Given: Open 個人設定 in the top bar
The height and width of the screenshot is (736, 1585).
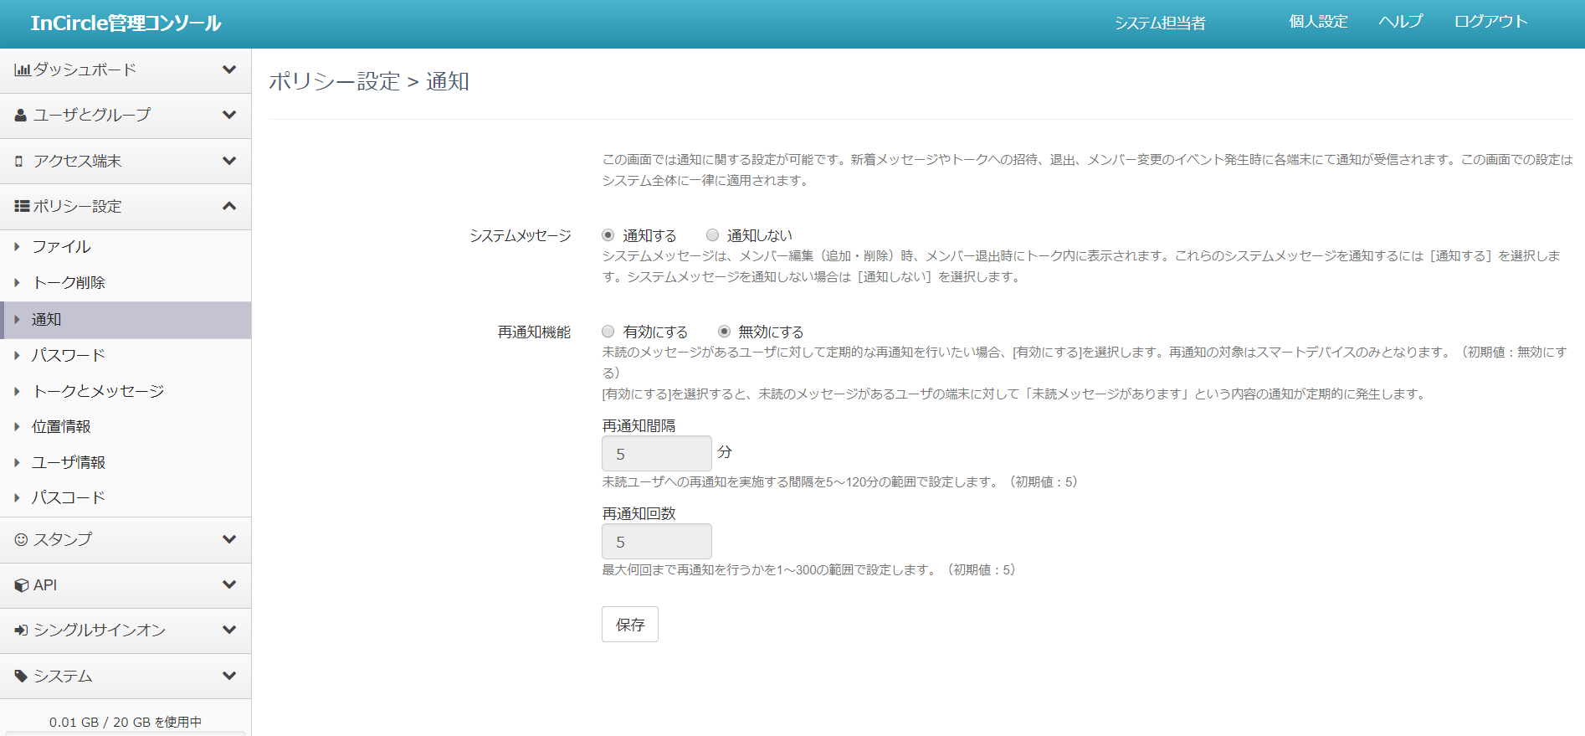Looking at the screenshot, I should (x=1318, y=22).
